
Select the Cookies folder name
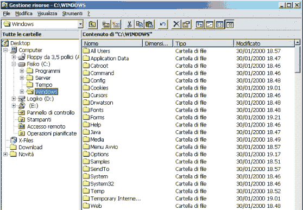pos(99,88)
